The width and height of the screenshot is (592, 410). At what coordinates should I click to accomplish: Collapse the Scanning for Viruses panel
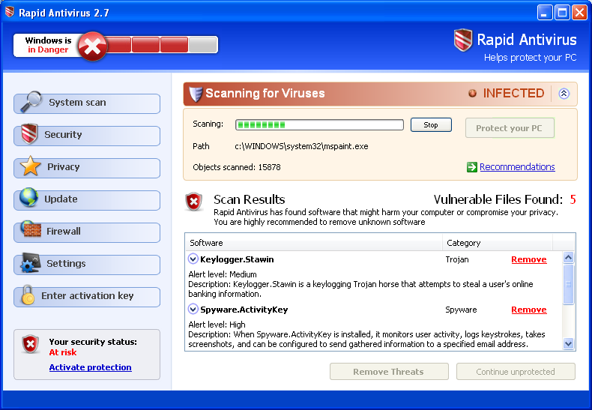click(x=564, y=94)
